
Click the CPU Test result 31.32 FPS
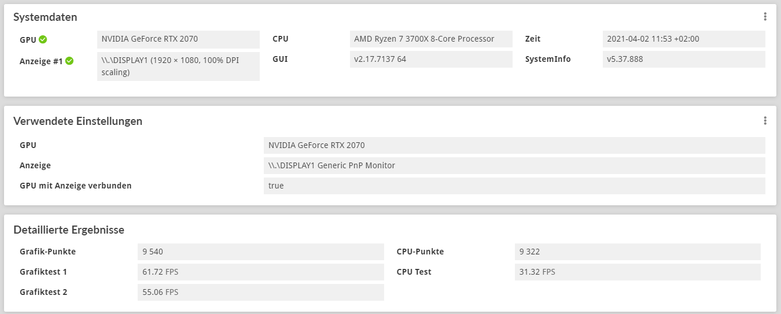click(637, 272)
